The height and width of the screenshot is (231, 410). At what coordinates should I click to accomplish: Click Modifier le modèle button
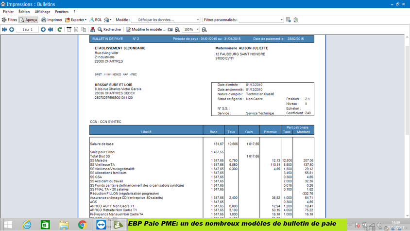146,30
